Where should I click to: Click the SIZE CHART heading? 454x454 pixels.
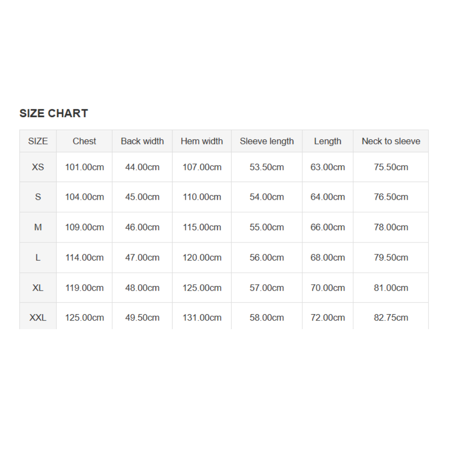(54, 113)
